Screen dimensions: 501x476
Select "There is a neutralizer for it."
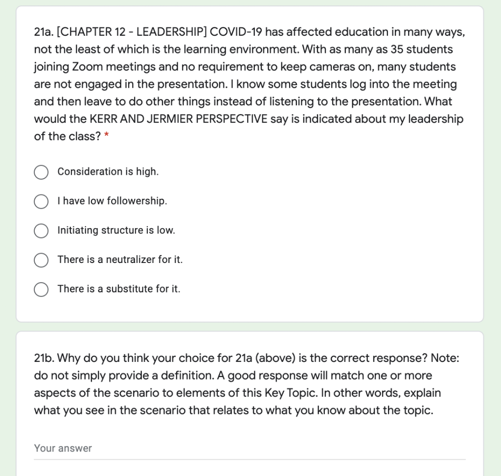41,260
